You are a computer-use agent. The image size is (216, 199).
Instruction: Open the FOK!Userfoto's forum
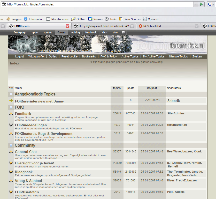[27, 192]
